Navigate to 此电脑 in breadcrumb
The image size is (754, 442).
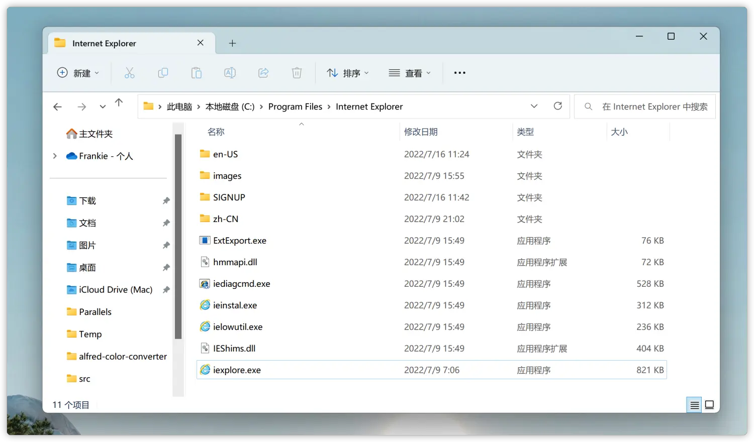[179, 107]
